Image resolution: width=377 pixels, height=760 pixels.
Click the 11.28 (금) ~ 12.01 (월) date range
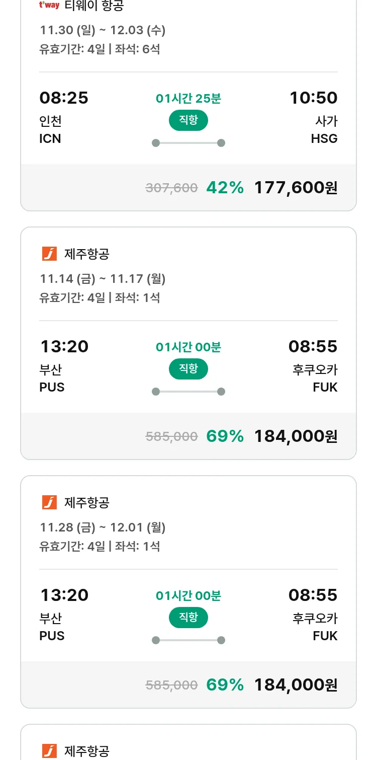pyautogui.click(x=103, y=527)
